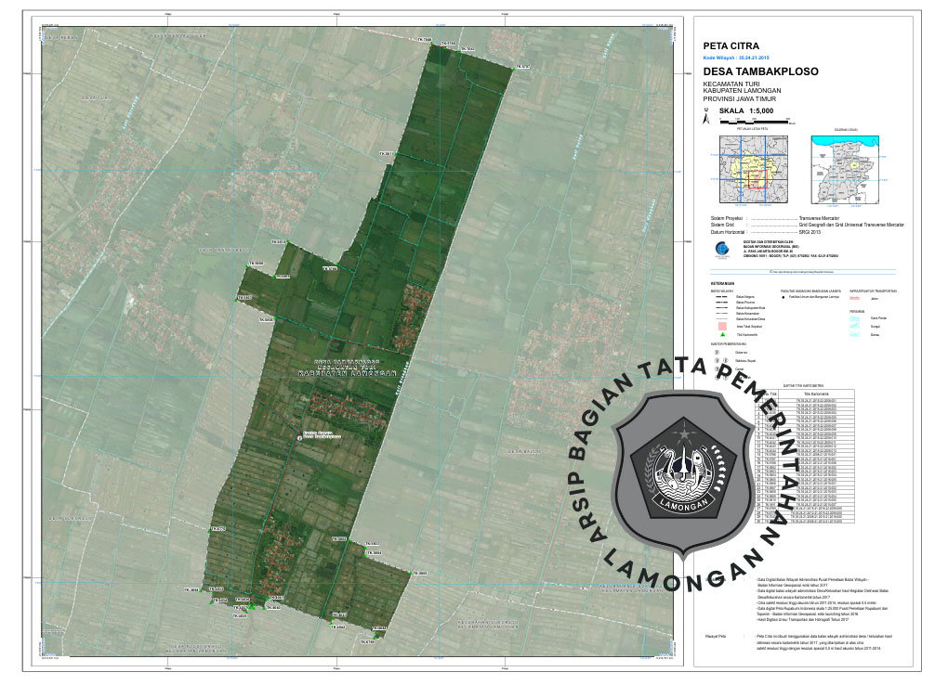Click the north arrow compass icon
Screen dimensions: 948x685
707,118
